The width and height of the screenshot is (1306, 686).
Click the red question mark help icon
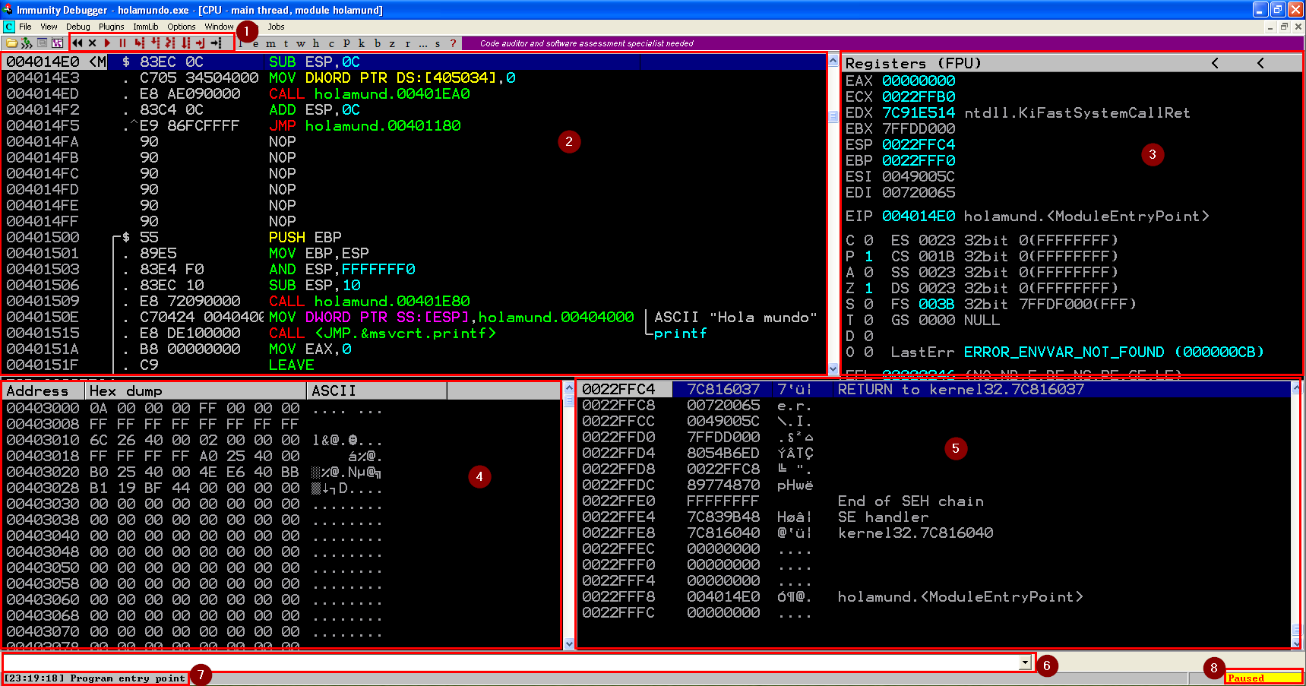[454, 43]
